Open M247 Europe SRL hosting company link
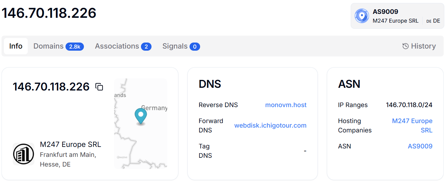 point(412,125)
